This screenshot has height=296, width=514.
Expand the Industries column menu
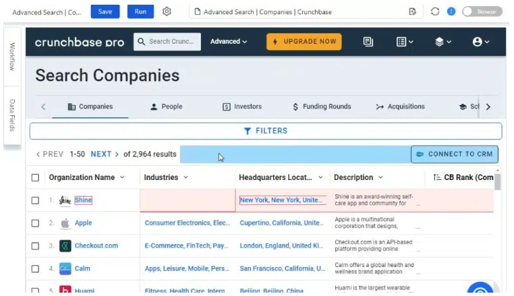coord(186,177)
